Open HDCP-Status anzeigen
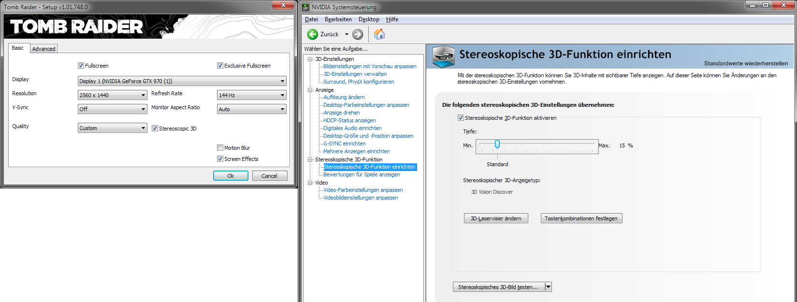The width and height of the screenshot is (797, 302). click(349, 120)
